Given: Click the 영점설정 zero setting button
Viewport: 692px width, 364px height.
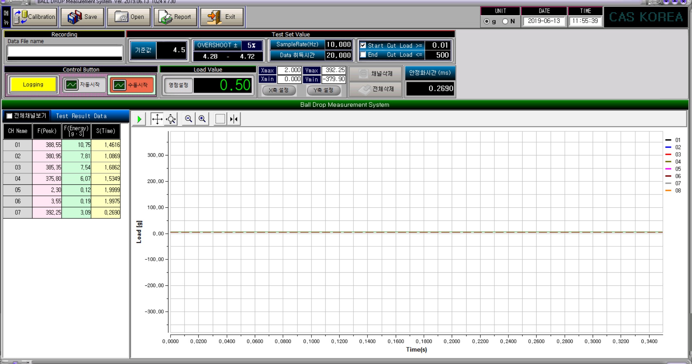Looking at the screenshot, I should (x=178, y=85).
